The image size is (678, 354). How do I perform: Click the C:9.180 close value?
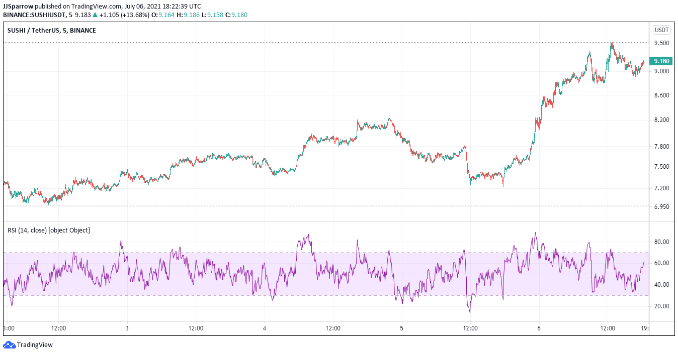point(236,15)
